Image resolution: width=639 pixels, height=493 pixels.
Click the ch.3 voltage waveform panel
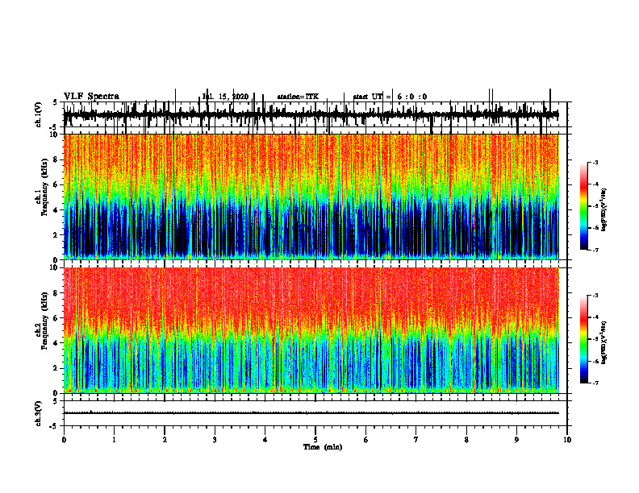pyautogui.click(x=315, y=413)
